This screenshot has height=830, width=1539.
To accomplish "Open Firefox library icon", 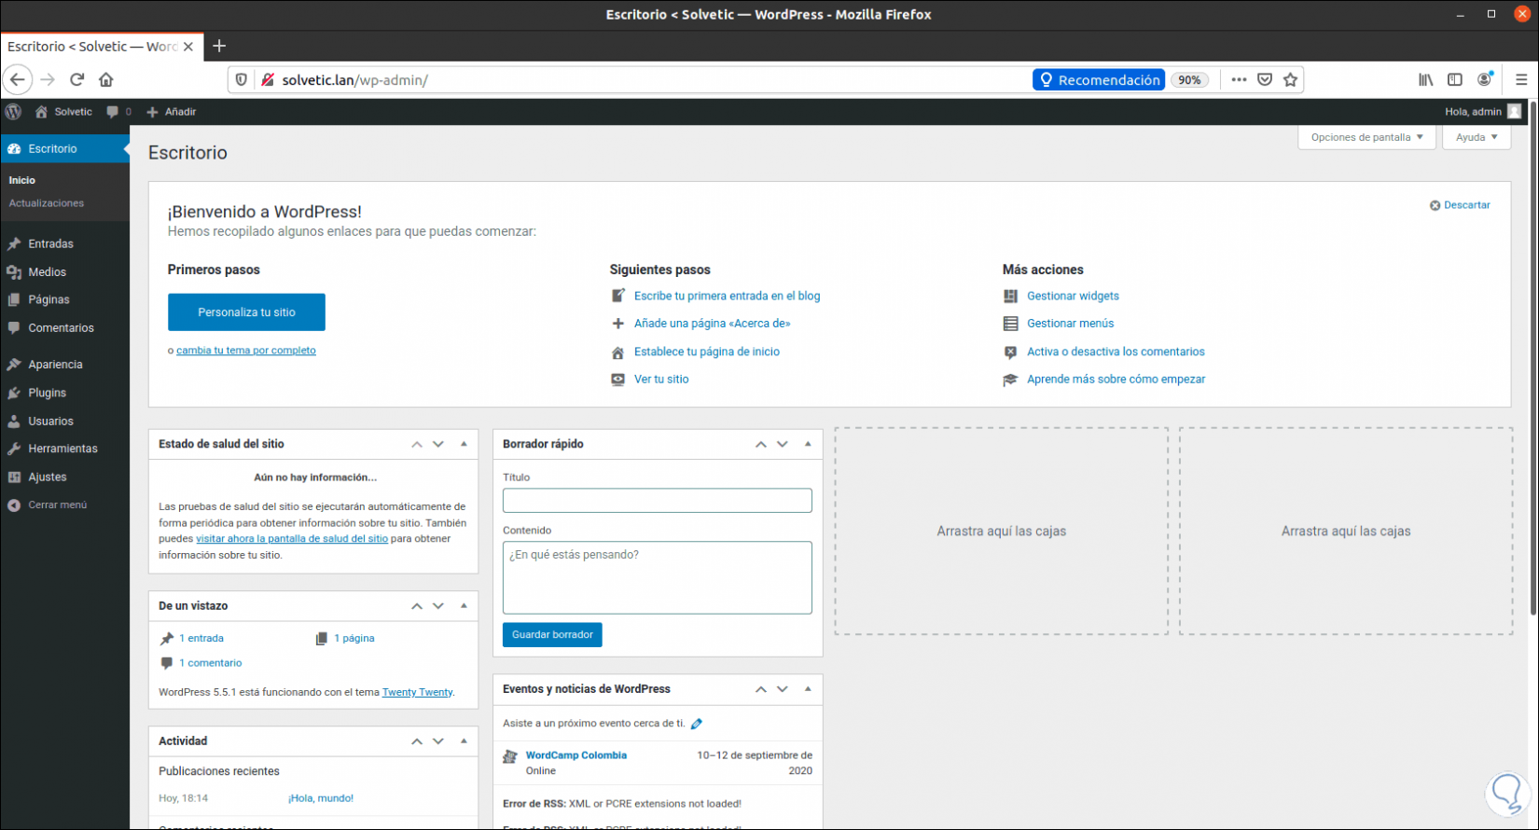I will [x=1426, y=80].
